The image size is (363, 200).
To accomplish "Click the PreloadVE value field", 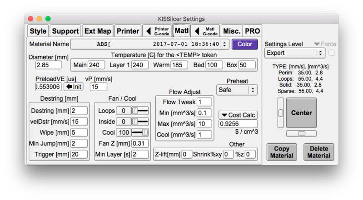I will [x=48, y=87].
